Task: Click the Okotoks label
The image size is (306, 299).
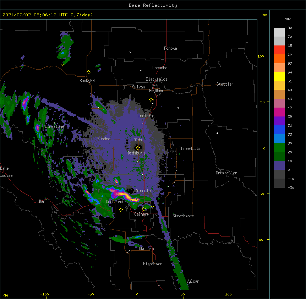Action: 146,249
